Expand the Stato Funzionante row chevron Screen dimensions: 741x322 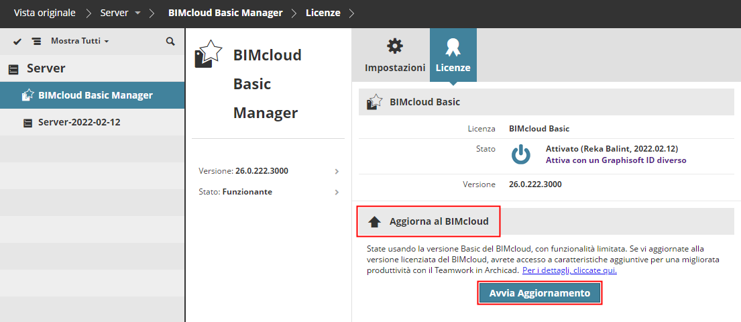pos(337,193)
